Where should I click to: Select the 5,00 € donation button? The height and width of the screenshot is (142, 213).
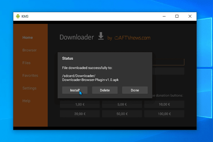point(122,104)
